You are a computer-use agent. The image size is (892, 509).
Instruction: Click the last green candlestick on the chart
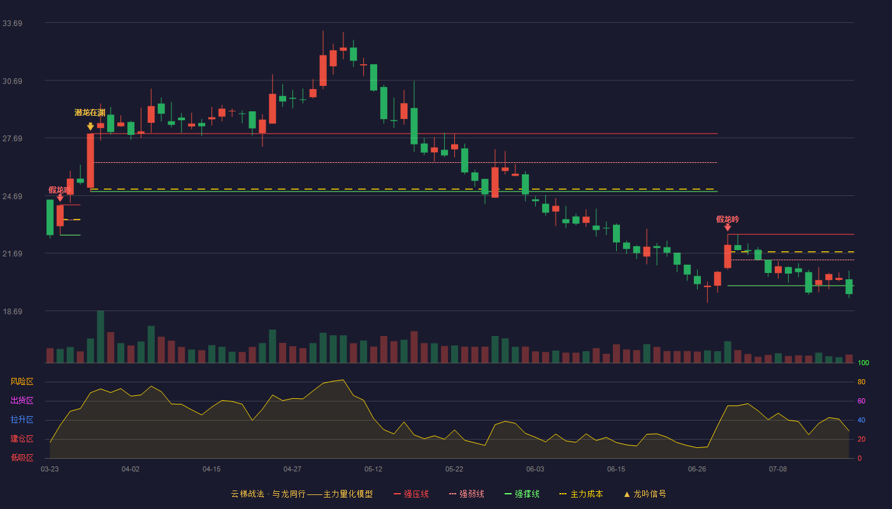click(849, 286)
